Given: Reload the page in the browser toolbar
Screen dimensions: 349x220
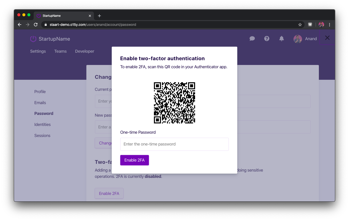Looking at the screenshot, I should pos(36,25).
